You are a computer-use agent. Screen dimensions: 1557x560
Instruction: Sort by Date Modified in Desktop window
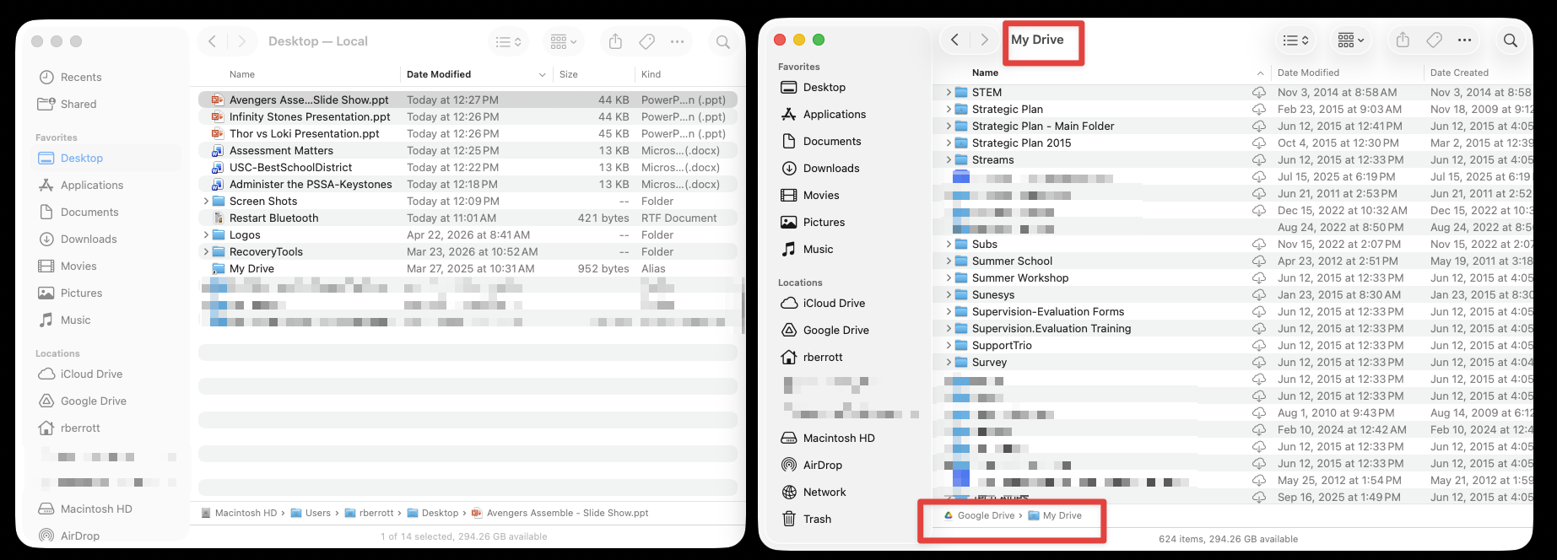coord(476,74)
